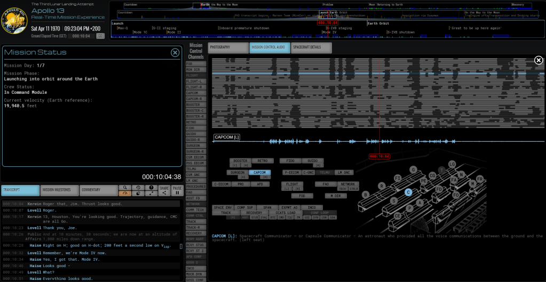
Task: Pause the mission playback
Action: tap(177, 190)
